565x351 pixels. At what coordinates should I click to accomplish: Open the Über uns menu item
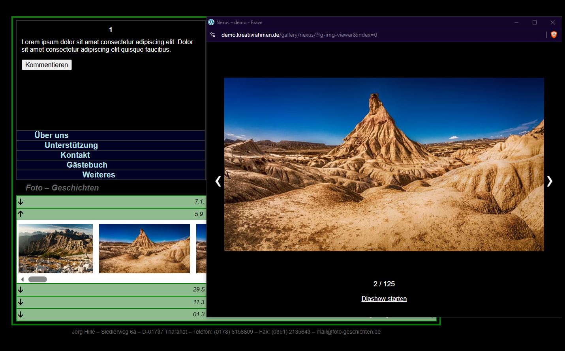pos(51,135)
